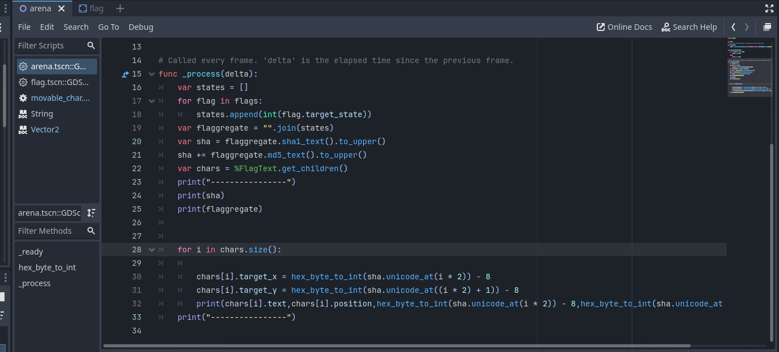Open the File menu

click(x=24, y=27)
